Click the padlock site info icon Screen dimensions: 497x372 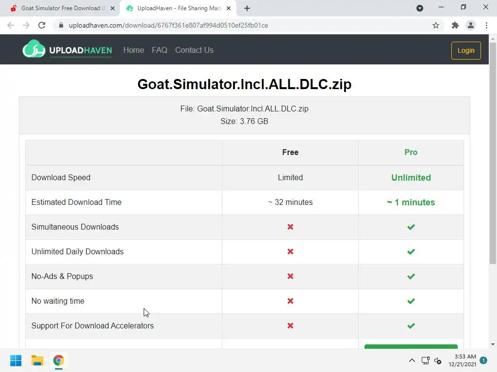pos(61,25)
